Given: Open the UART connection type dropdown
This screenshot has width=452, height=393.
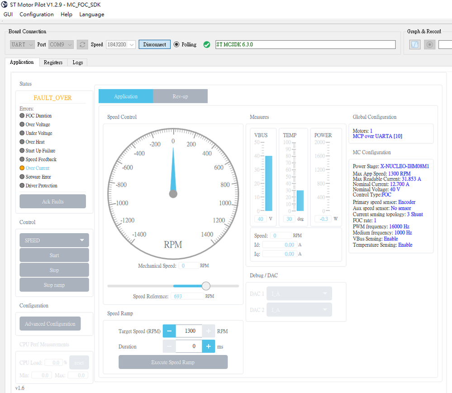Looking at the screenshot, I should (x=22, y=44).
